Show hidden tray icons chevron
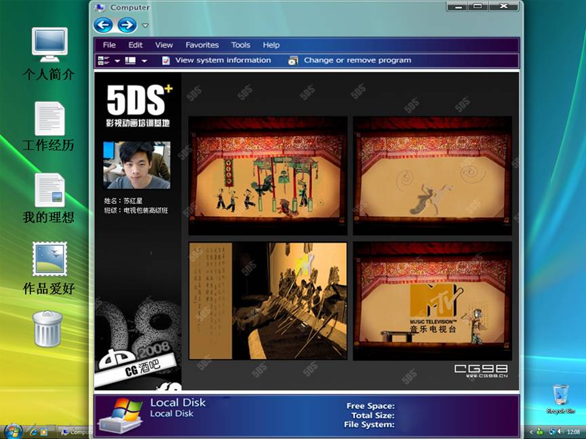 pos(531,432)
